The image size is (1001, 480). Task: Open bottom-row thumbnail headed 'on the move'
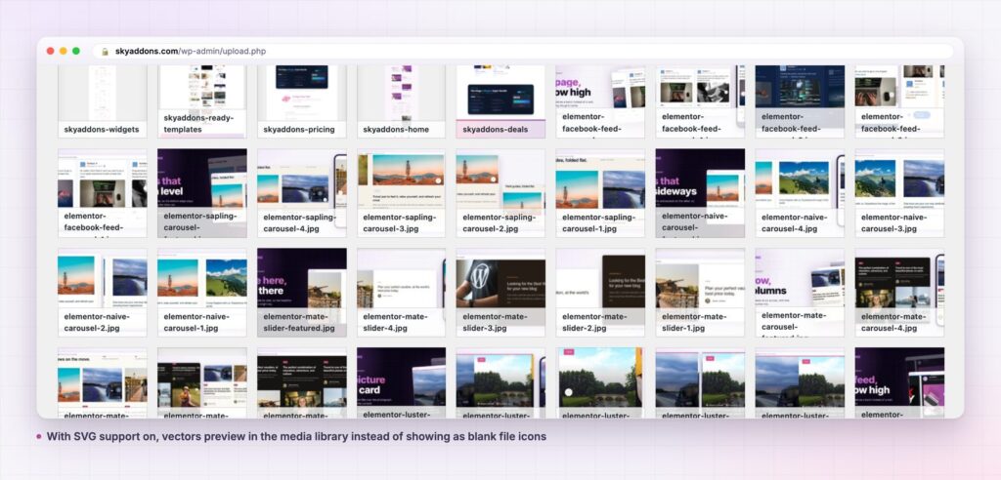coord(102,382)
